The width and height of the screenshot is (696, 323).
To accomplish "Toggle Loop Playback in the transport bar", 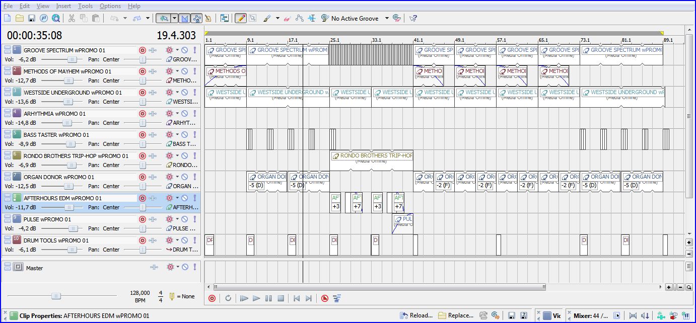I will tap(228, 298).
